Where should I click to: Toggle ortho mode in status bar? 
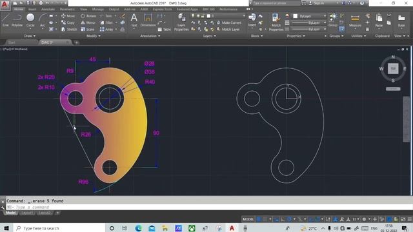(x=283, y=219)
